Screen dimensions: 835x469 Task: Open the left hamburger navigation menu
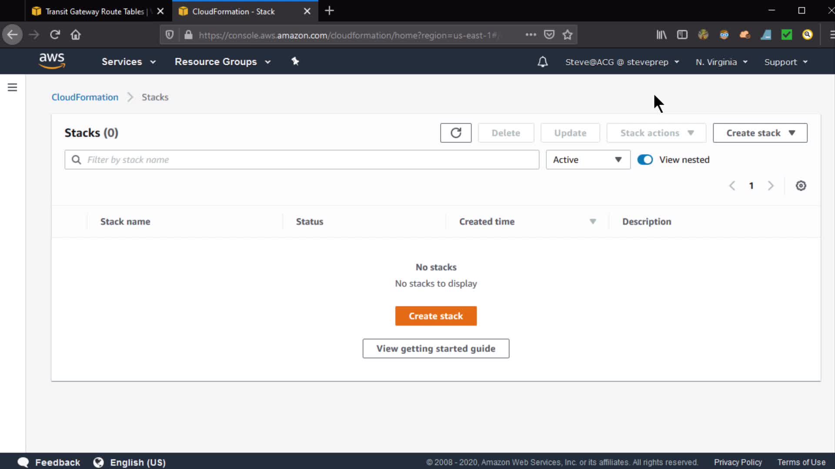(x=13, y=87)
